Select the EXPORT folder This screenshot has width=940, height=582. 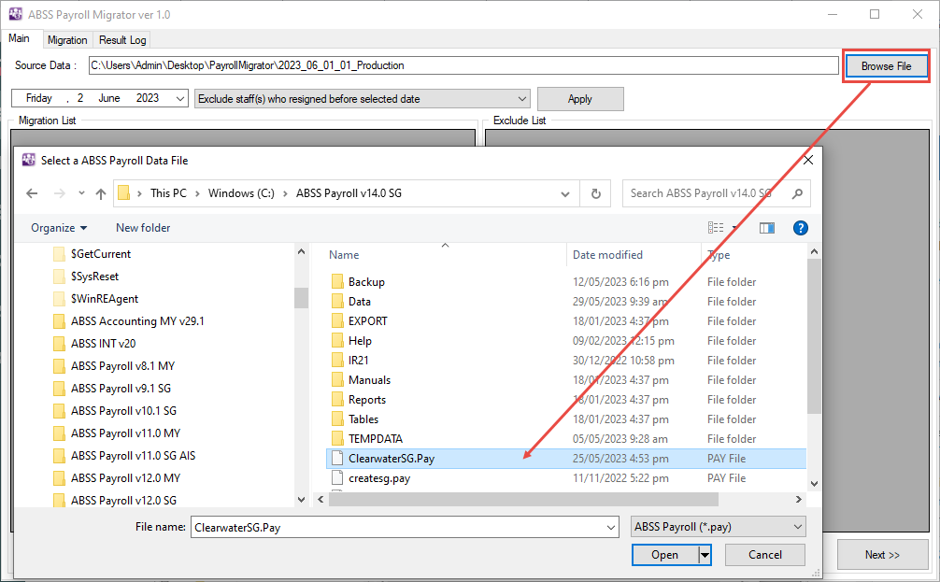click(367, 321)
